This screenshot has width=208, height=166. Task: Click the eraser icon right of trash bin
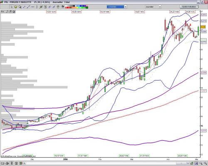point(62,7)
